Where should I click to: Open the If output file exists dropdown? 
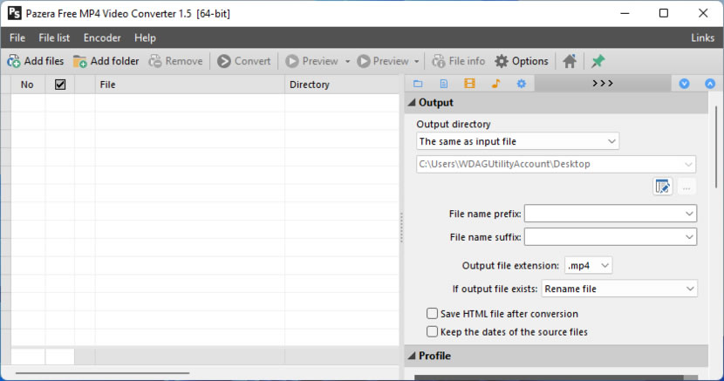tap(619, 289)
